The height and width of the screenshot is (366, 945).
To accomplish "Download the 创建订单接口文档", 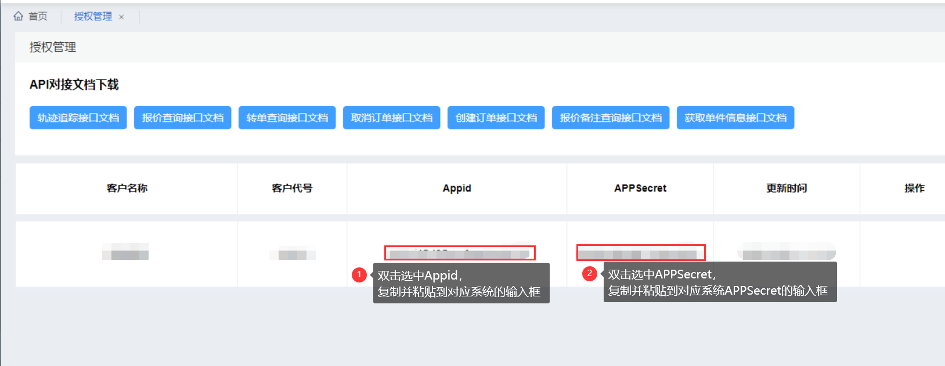I will [496, 118].
